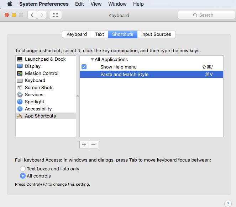Show all preferences grid
Viewport: 236px width, 207px height.
pyautogui.click(x=56, y=15)
